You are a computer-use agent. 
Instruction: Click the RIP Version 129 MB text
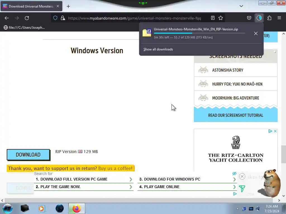(x=77, y=152)
